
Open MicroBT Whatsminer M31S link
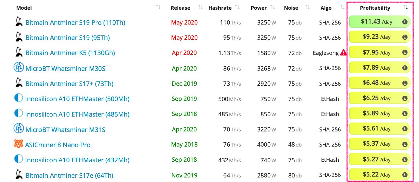pos(65,130)
